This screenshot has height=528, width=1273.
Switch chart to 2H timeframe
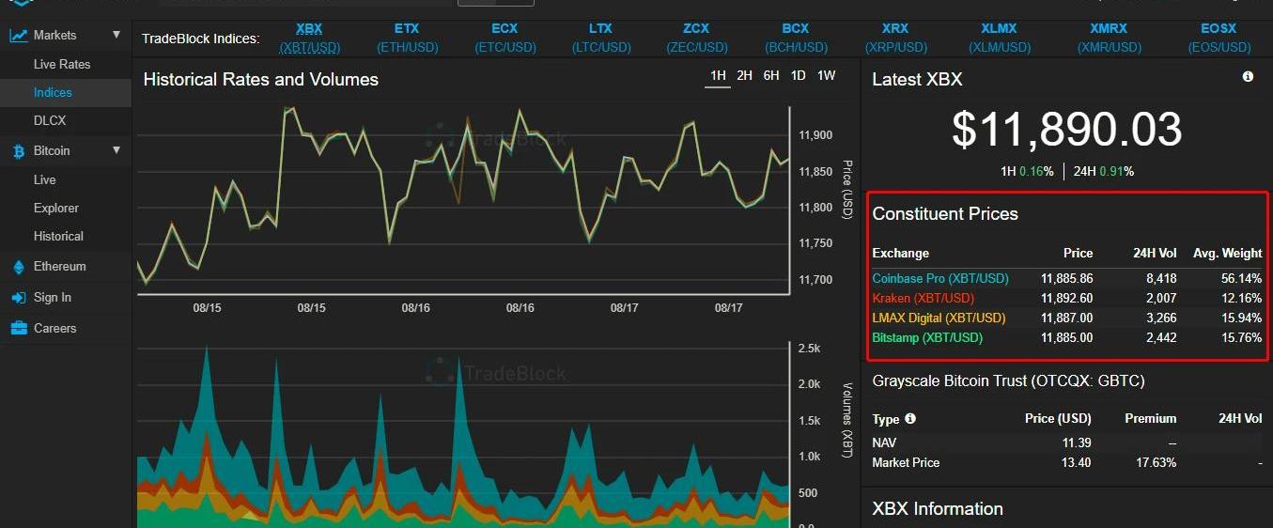[744, 76]
